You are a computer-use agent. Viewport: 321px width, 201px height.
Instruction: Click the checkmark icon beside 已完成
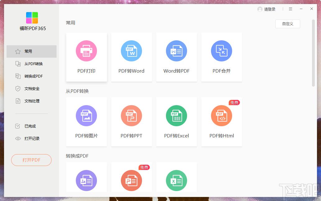[18, 126]
